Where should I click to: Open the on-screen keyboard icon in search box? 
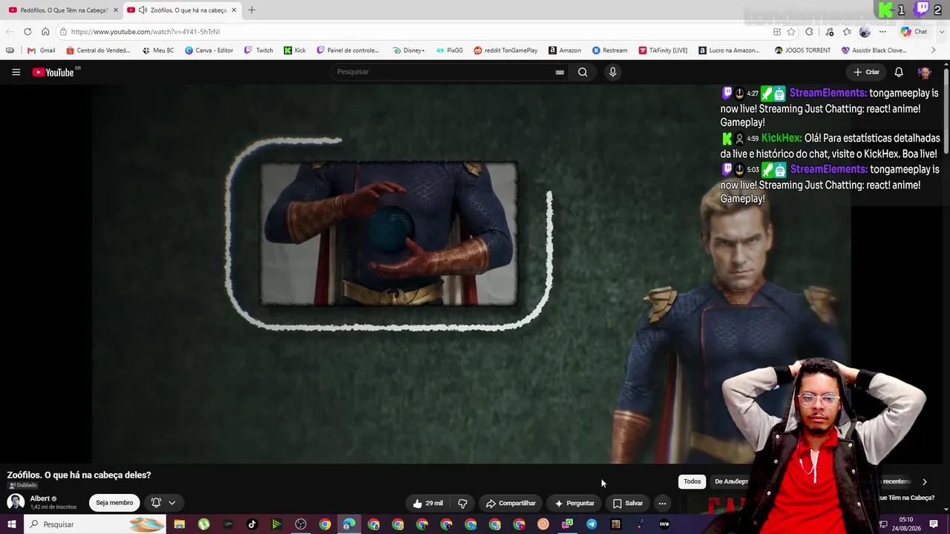(x=560, y=72)
